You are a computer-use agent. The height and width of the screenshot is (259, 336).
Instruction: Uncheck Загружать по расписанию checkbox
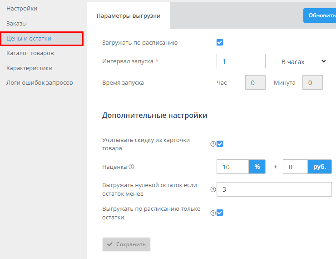pyautogui.click(x=220, y=43)
